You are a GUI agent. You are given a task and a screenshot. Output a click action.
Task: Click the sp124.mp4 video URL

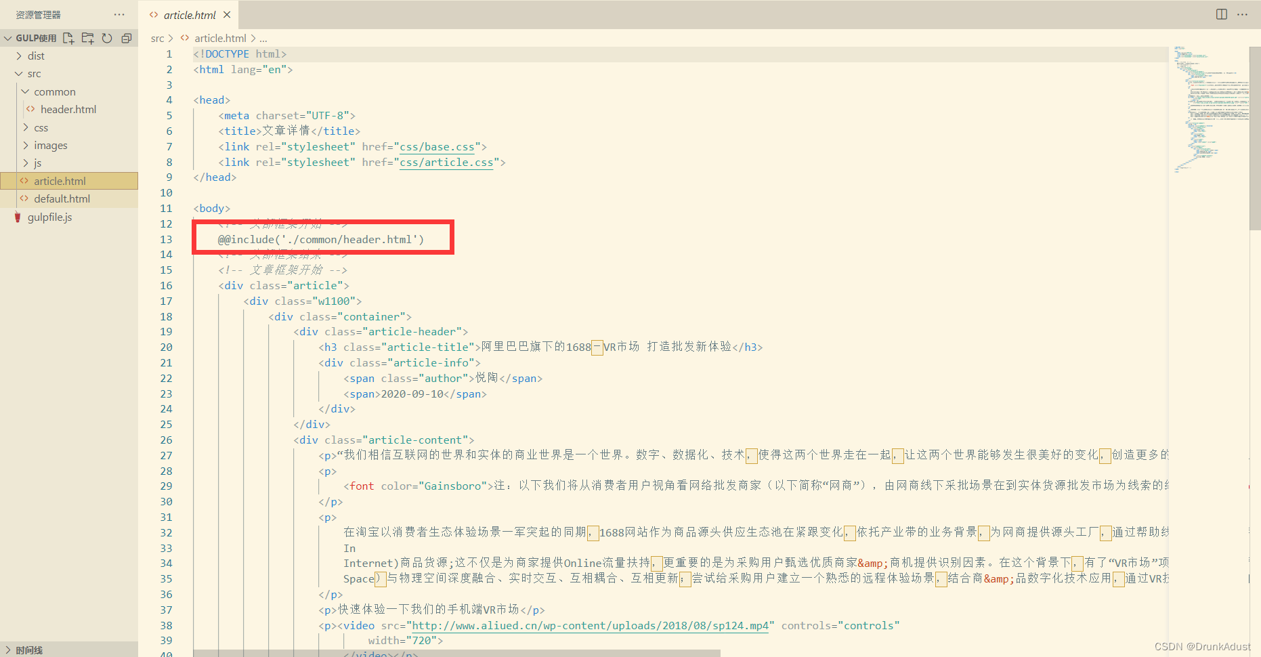(588, 625)
